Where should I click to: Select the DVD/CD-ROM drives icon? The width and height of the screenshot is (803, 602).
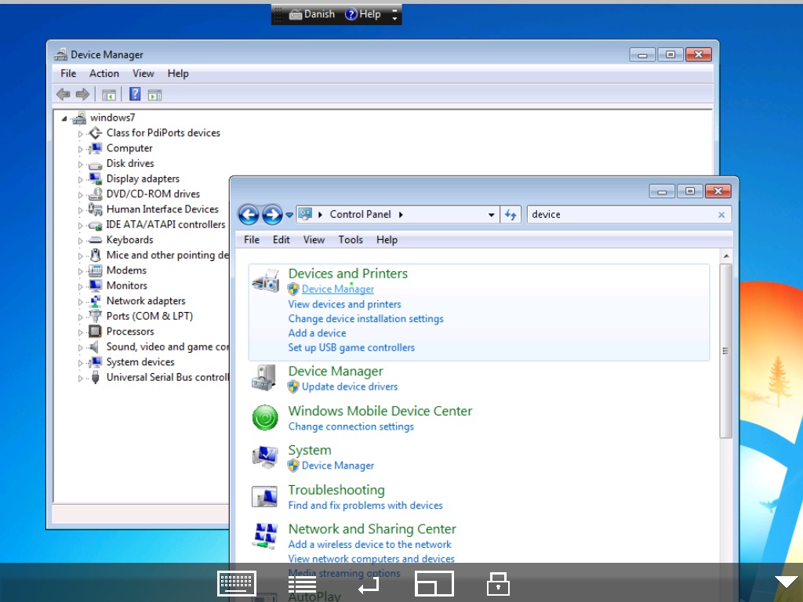95,194
